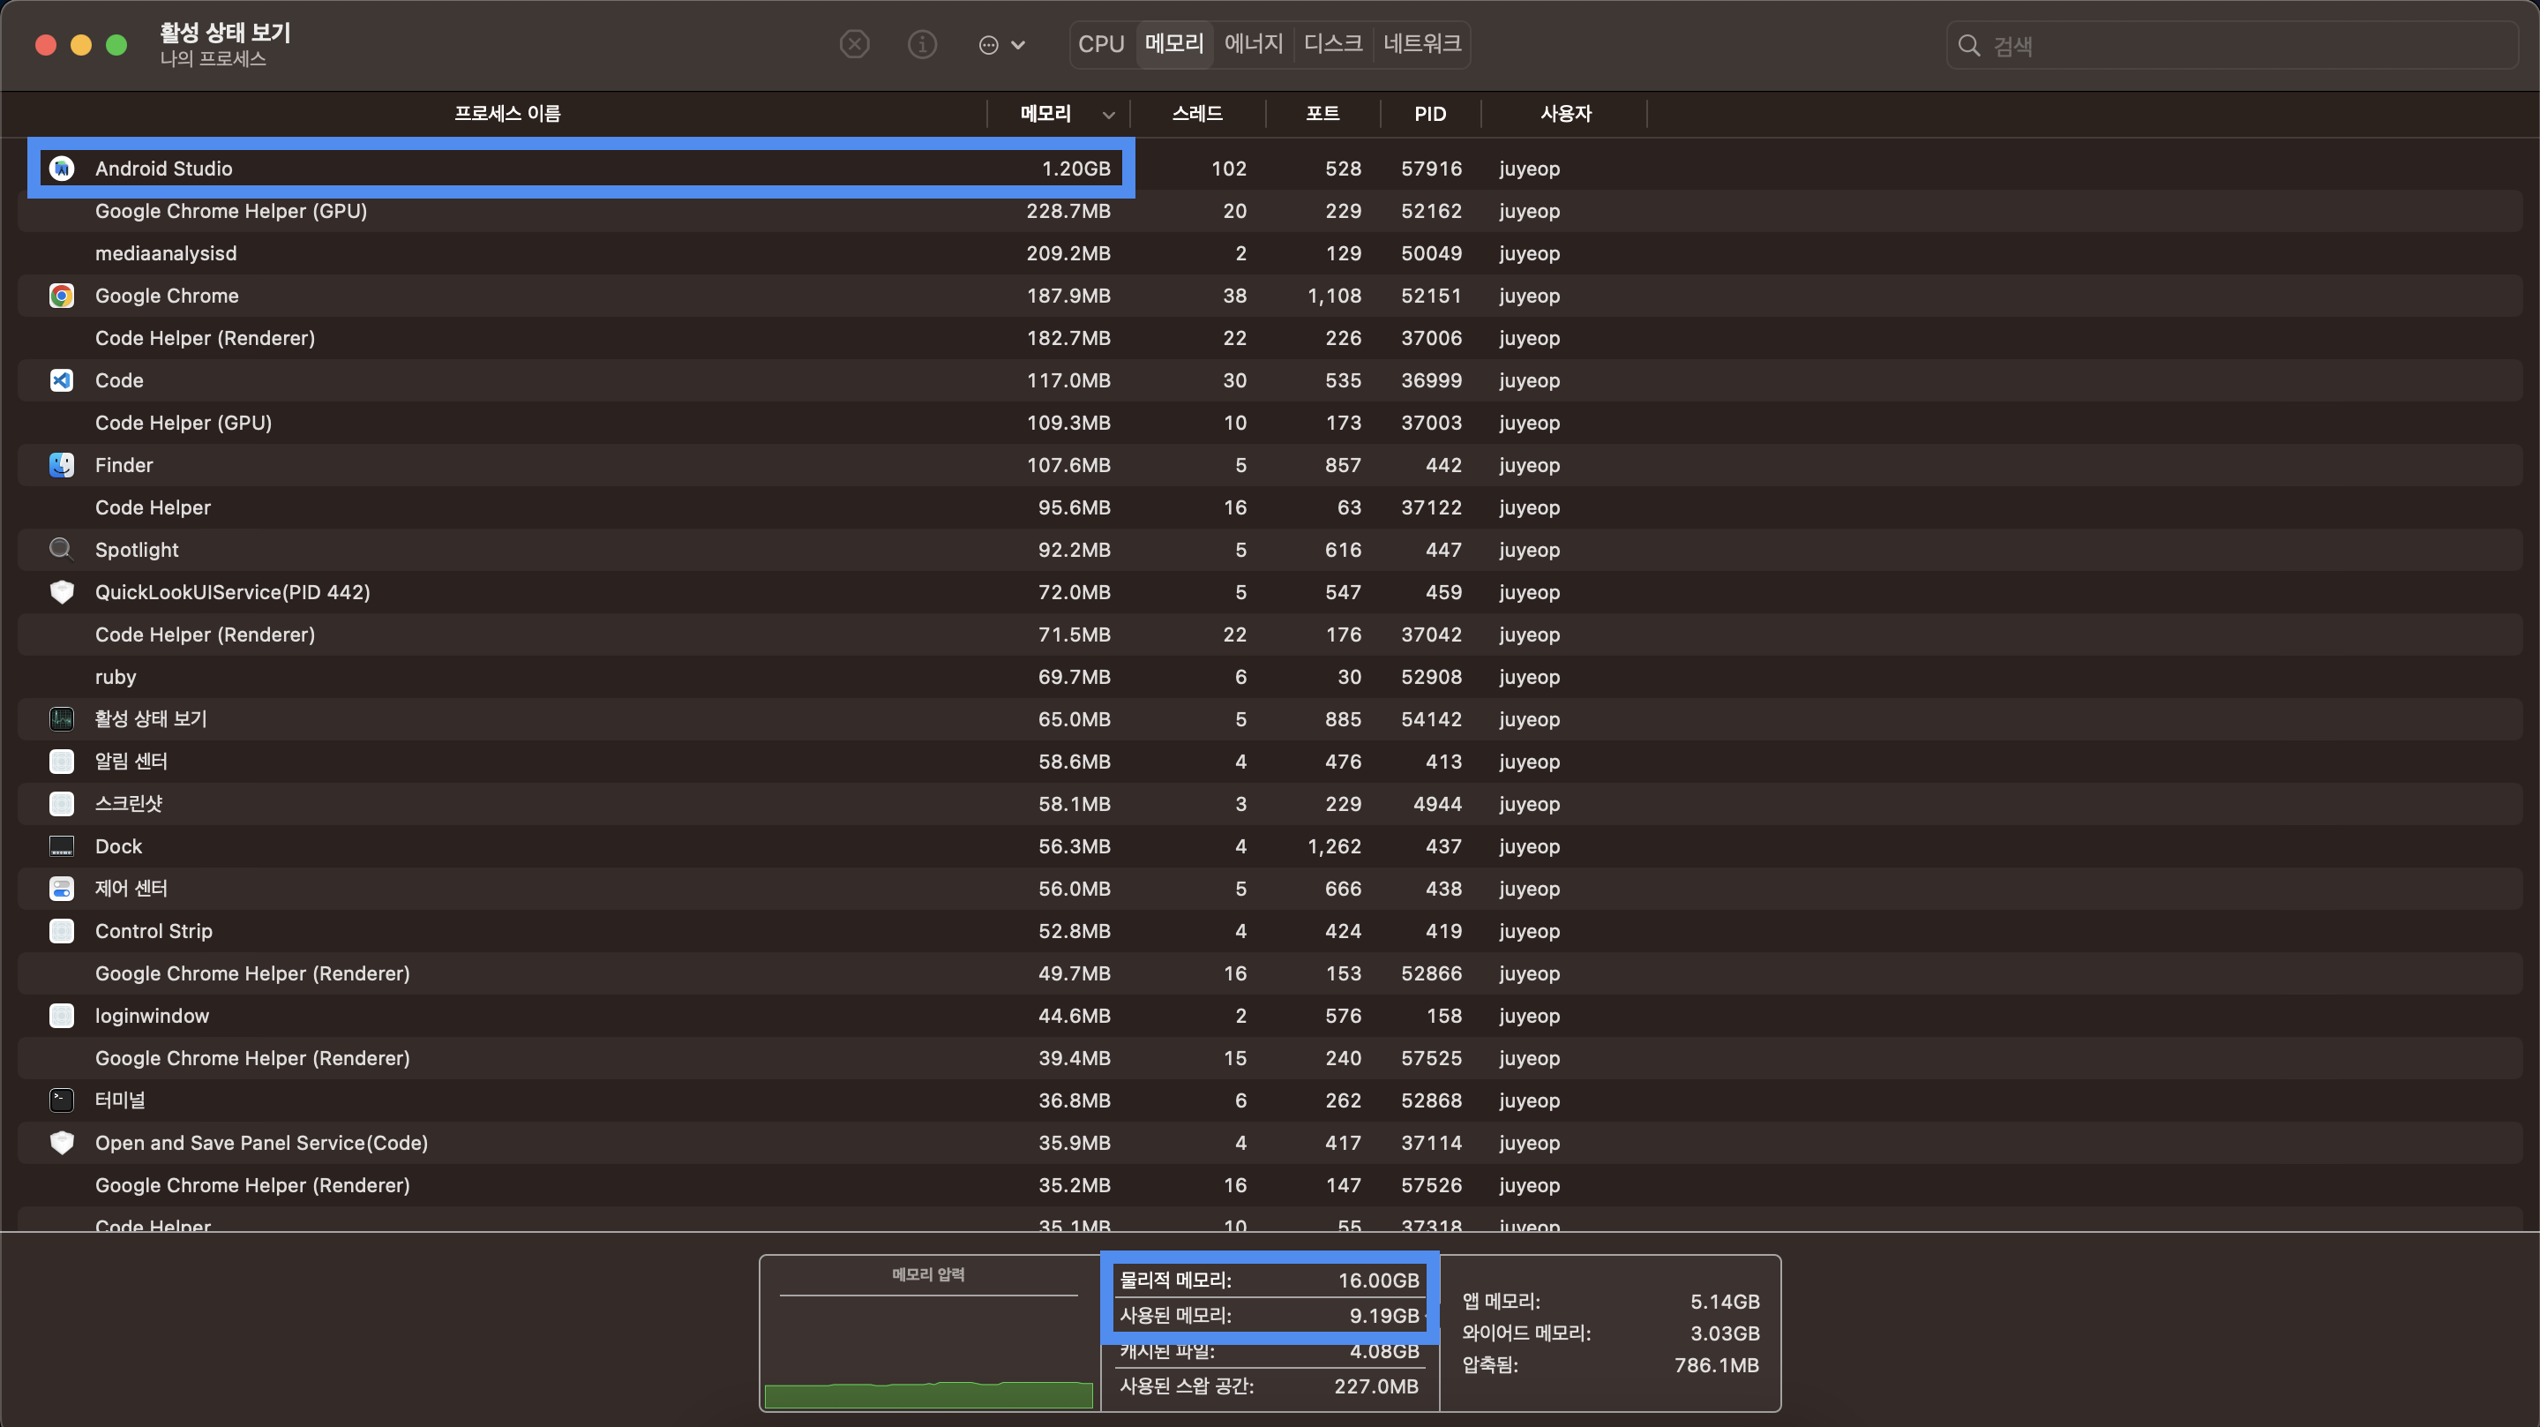This screenshot has height=1427, width=2540.
Task: Toggle sort arrow on 메모리 column
Action: pyautogui.click(x=1108, y=115)
